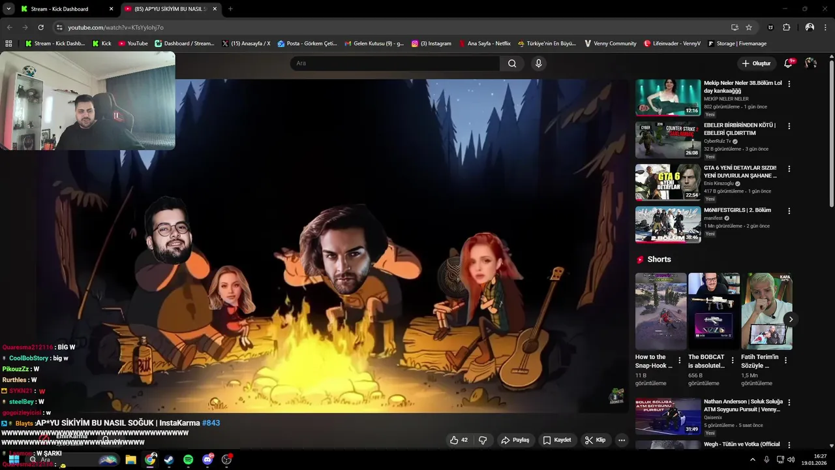Open options menu for EBELER BİRBİRİNDEN KÖTÜ video
Image resolution: width=835 pixels, height=470 pixels.
789,126
